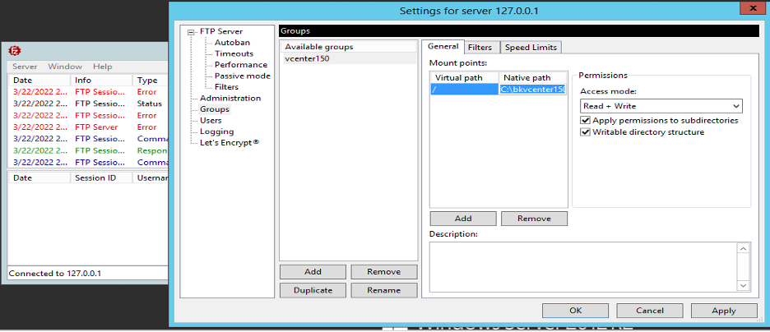
Task: Close the Settings dialog with X button
Action: pos(749,10)
